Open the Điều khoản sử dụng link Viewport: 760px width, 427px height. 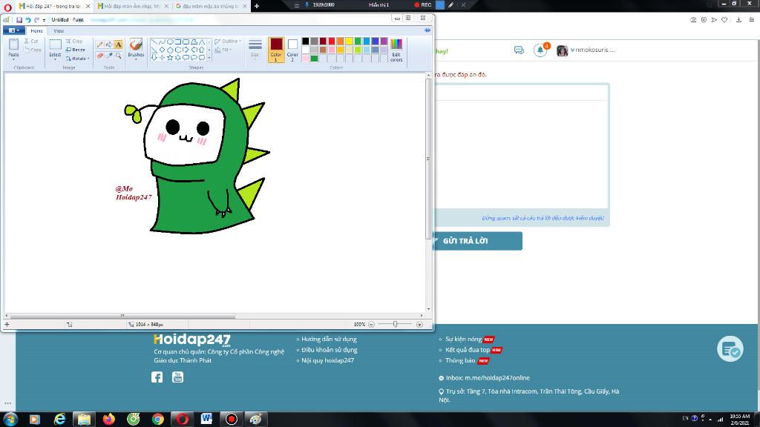(x=329, y=350)
